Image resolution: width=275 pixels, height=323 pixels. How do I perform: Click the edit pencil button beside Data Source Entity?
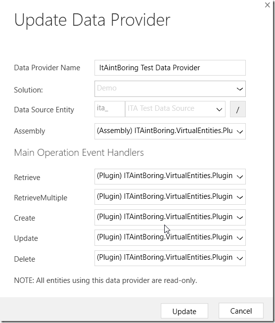238,109
